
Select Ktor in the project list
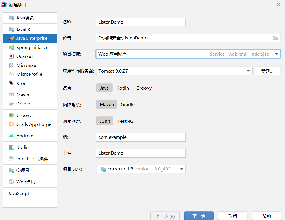30,83
